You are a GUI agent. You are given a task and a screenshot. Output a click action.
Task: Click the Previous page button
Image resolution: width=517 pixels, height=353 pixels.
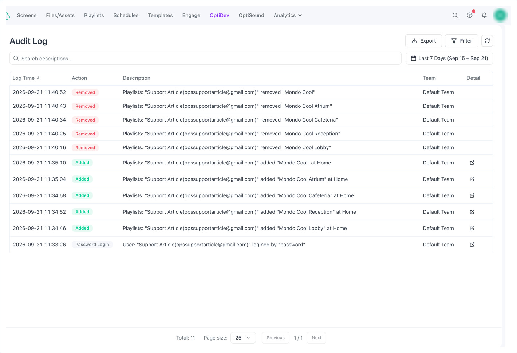[x=275, y=338]
